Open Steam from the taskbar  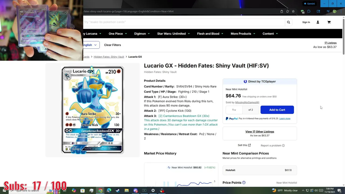[x=118, y=190]
